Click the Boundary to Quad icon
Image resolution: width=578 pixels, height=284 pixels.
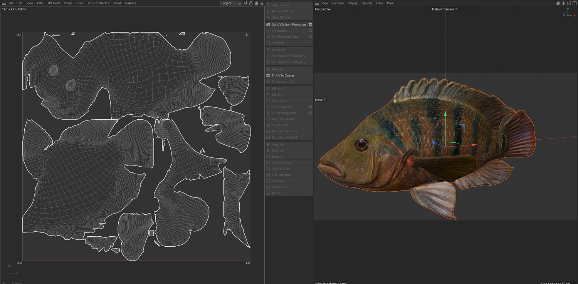tap(268, 137)
